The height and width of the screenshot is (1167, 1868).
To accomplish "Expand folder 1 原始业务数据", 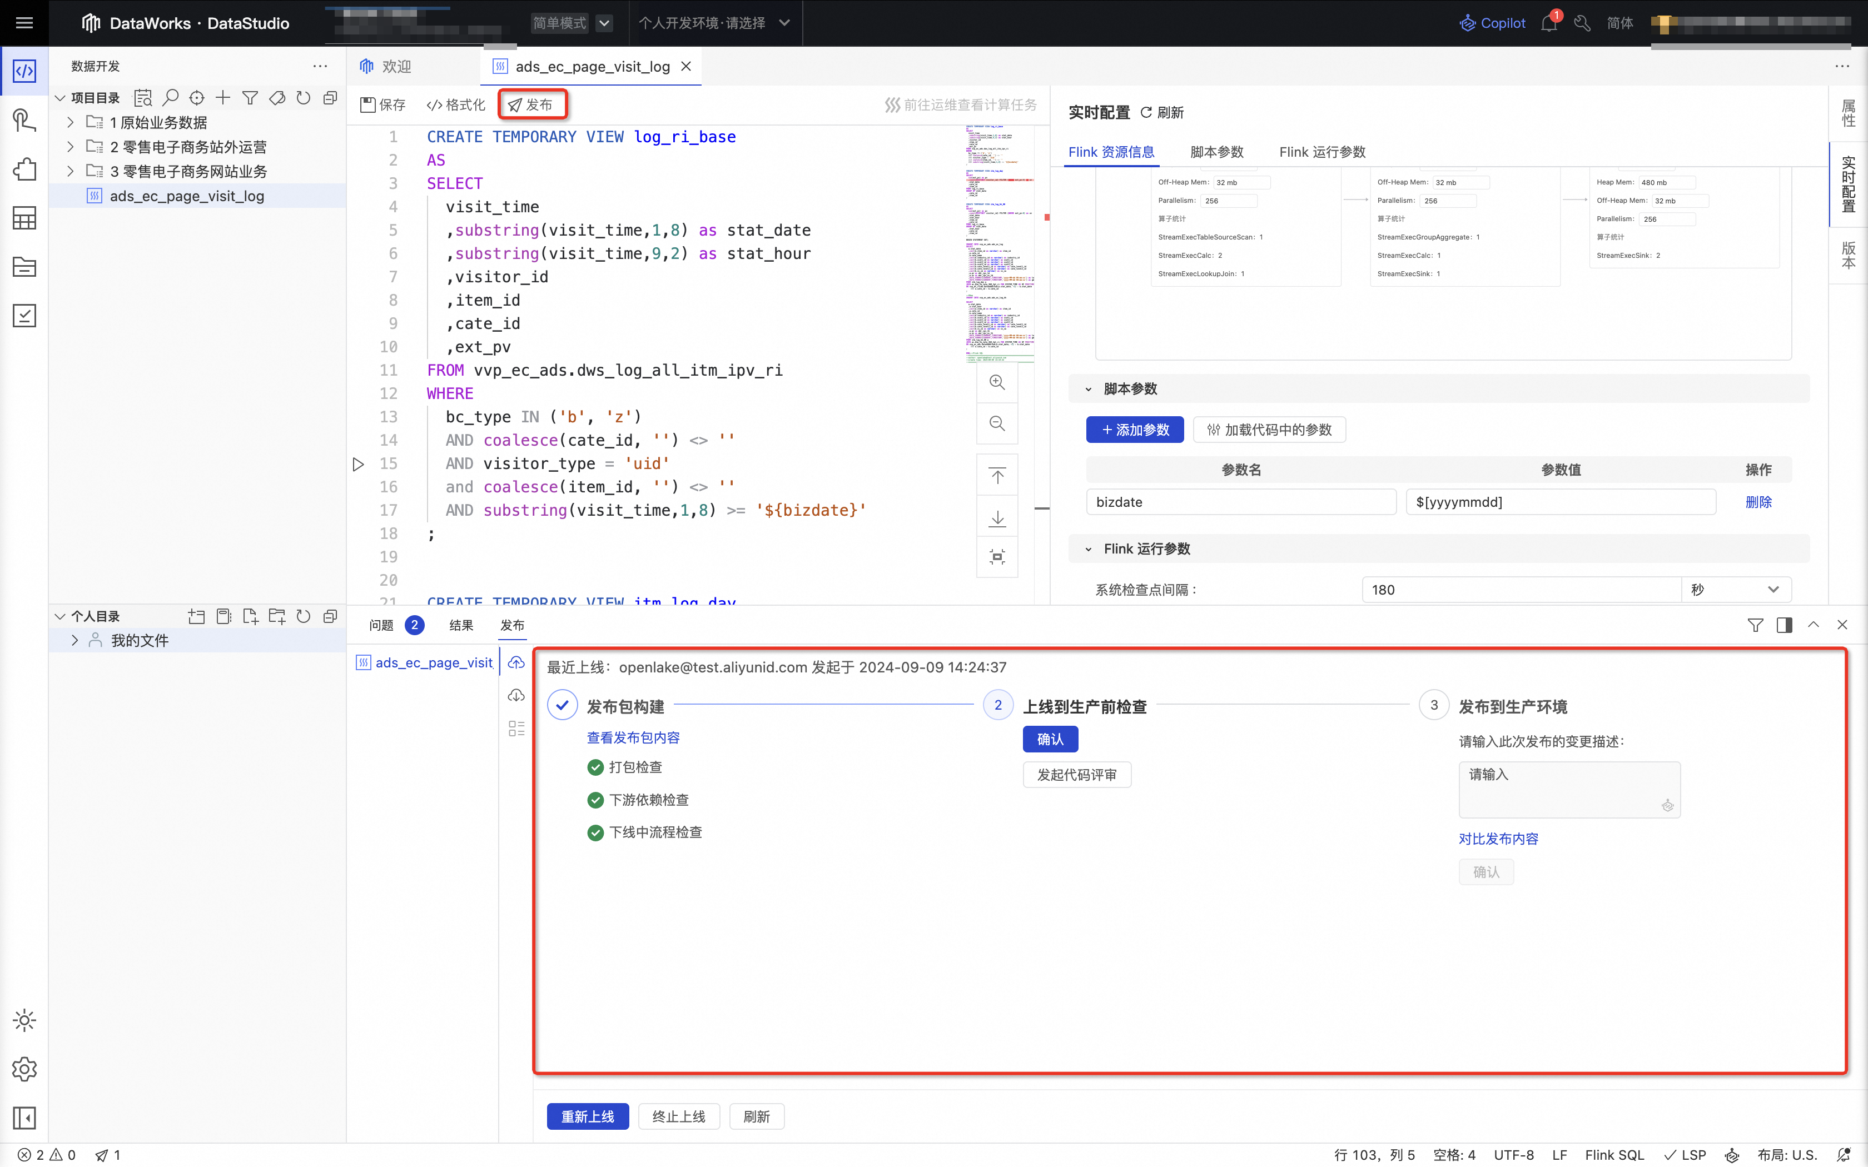I will click(70, 123).
